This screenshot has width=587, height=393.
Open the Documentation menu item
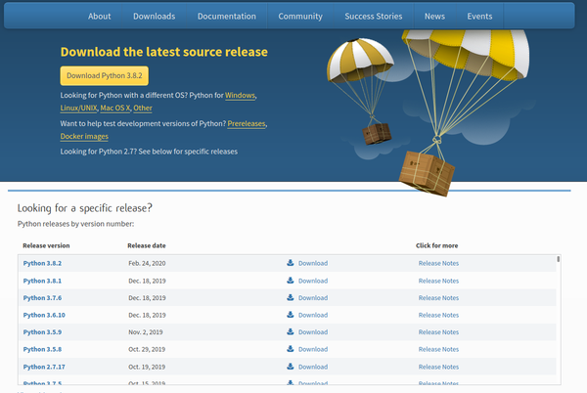(227, 16)
